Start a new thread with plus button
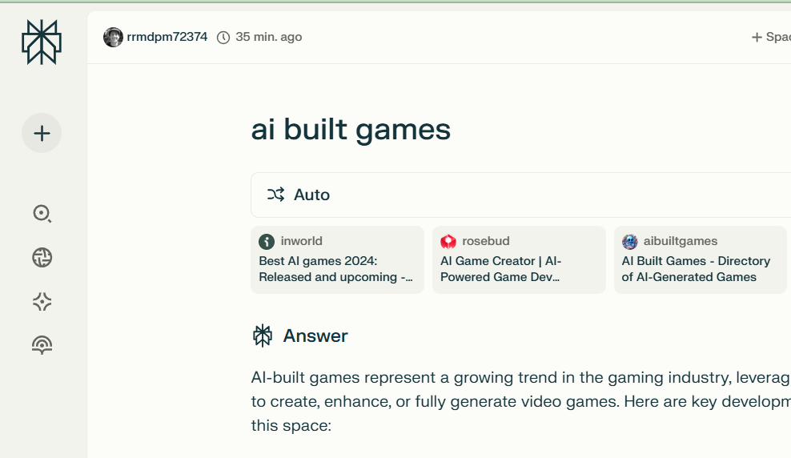The width and height of the screenshot is (791, 458). 42,133
